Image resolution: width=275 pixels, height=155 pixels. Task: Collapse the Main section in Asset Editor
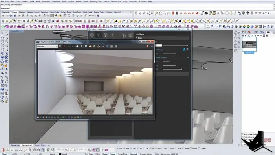coord(137,38)
